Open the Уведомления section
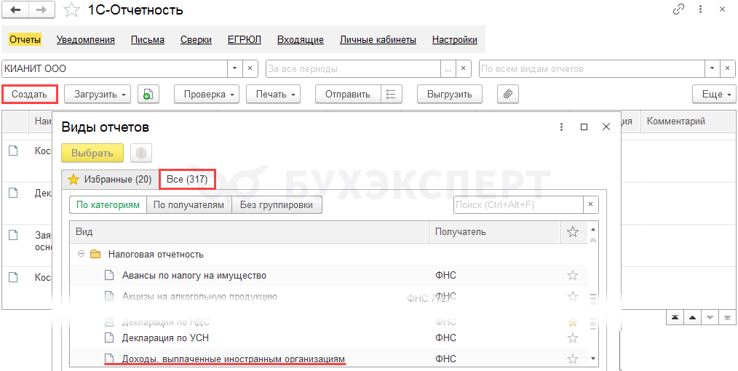 pos(86,40)
